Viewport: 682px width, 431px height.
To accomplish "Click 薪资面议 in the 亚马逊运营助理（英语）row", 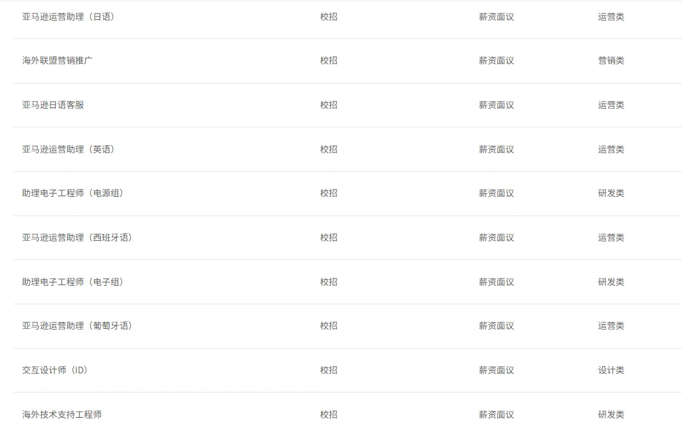I will pos(496,149).
